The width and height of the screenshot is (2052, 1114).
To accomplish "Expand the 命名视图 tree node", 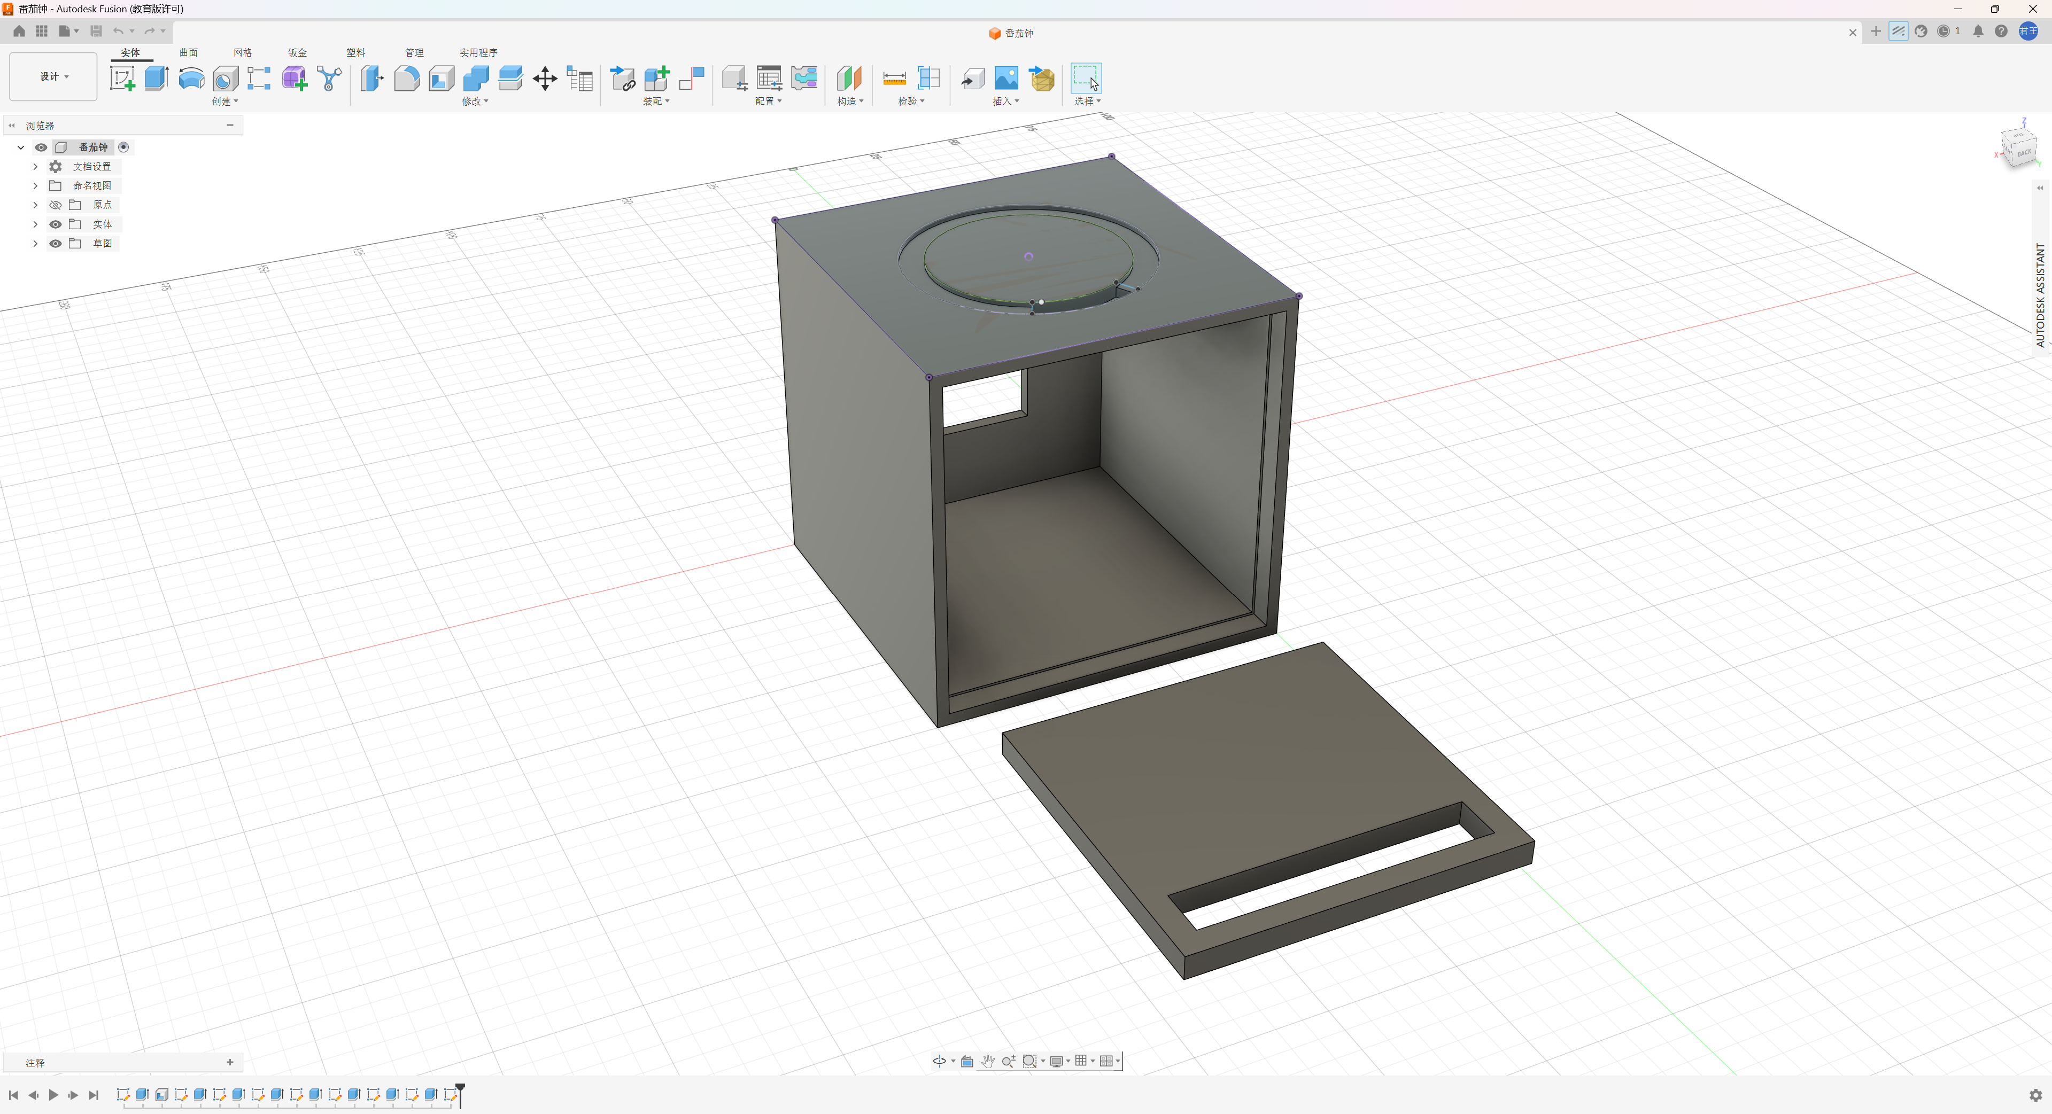I will (x=35, y=185).
